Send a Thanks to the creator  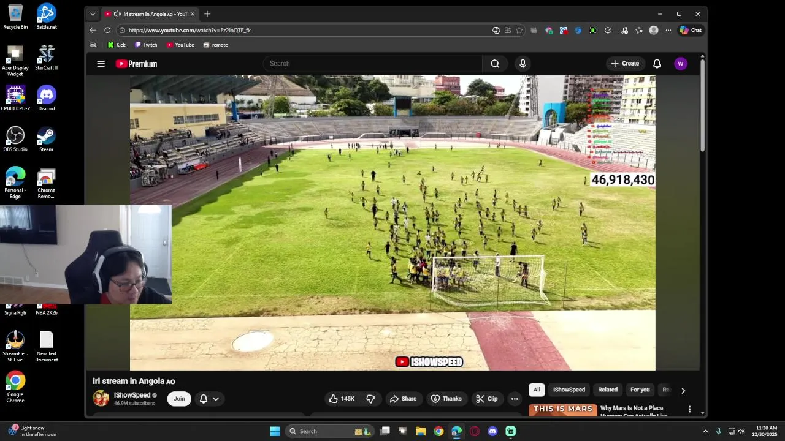pos(446,399)
